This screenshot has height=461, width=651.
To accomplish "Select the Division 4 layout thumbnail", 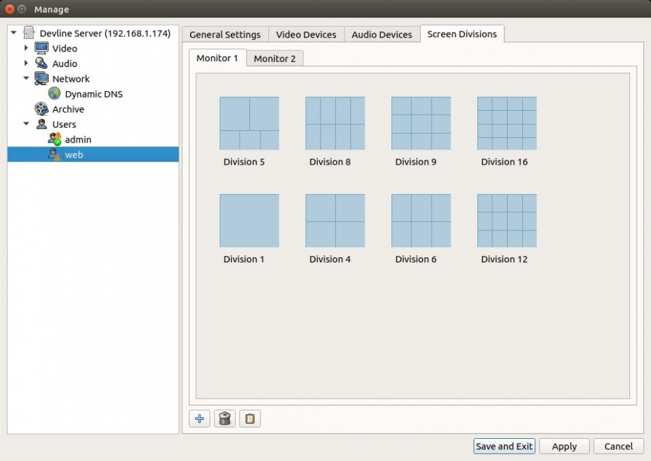I will point(335,221).
